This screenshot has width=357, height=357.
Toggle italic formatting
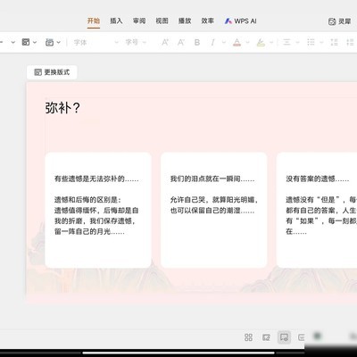pyautogui.click(x=212, y=43)
